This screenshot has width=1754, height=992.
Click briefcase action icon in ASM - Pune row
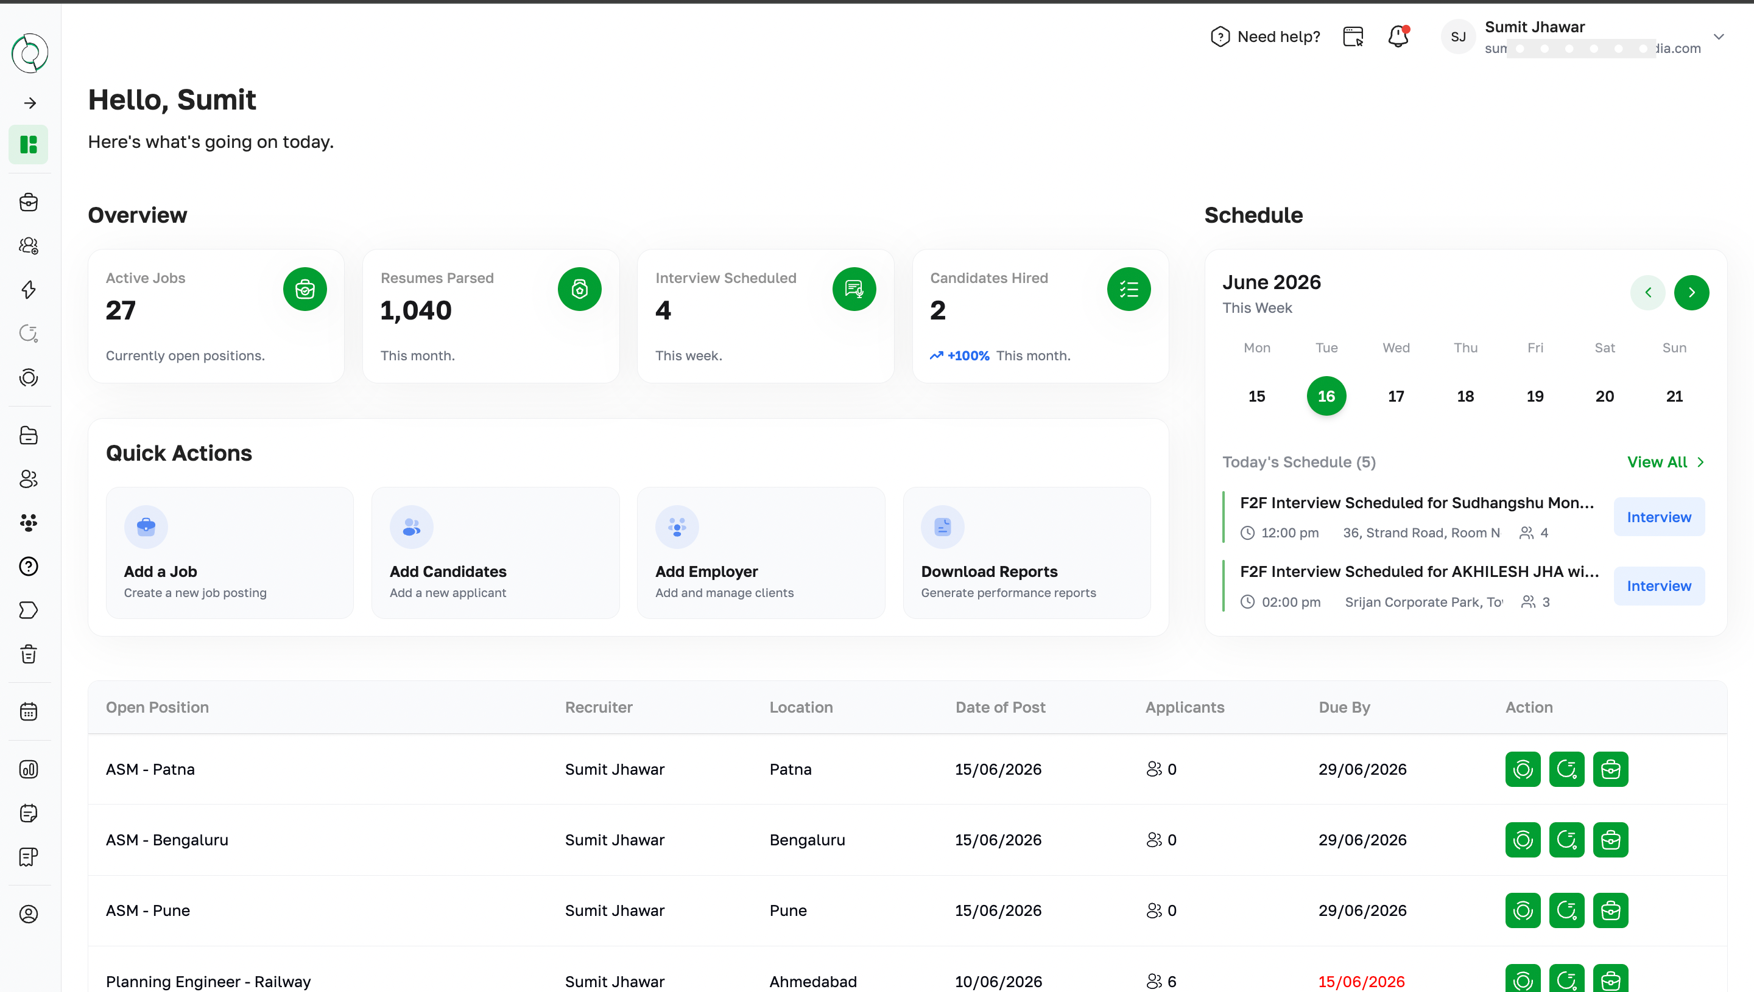point(1611,911)
